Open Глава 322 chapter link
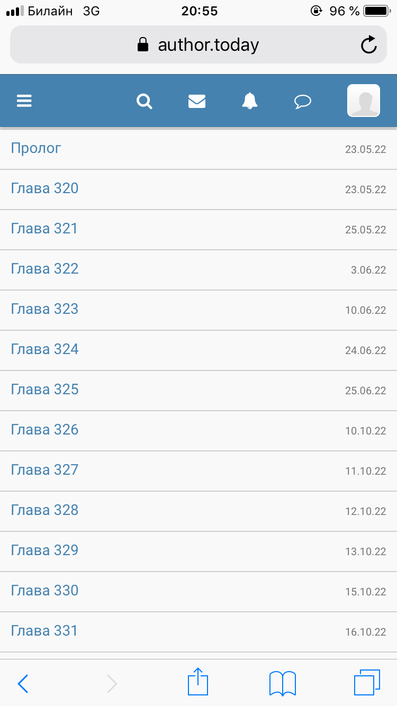The height and width of the screenshot is (706, 397). point(44,269)
